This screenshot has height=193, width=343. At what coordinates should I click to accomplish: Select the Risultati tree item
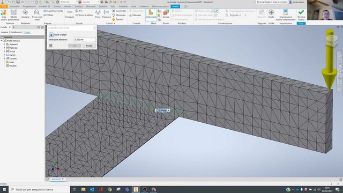click(x=11, y=65)
